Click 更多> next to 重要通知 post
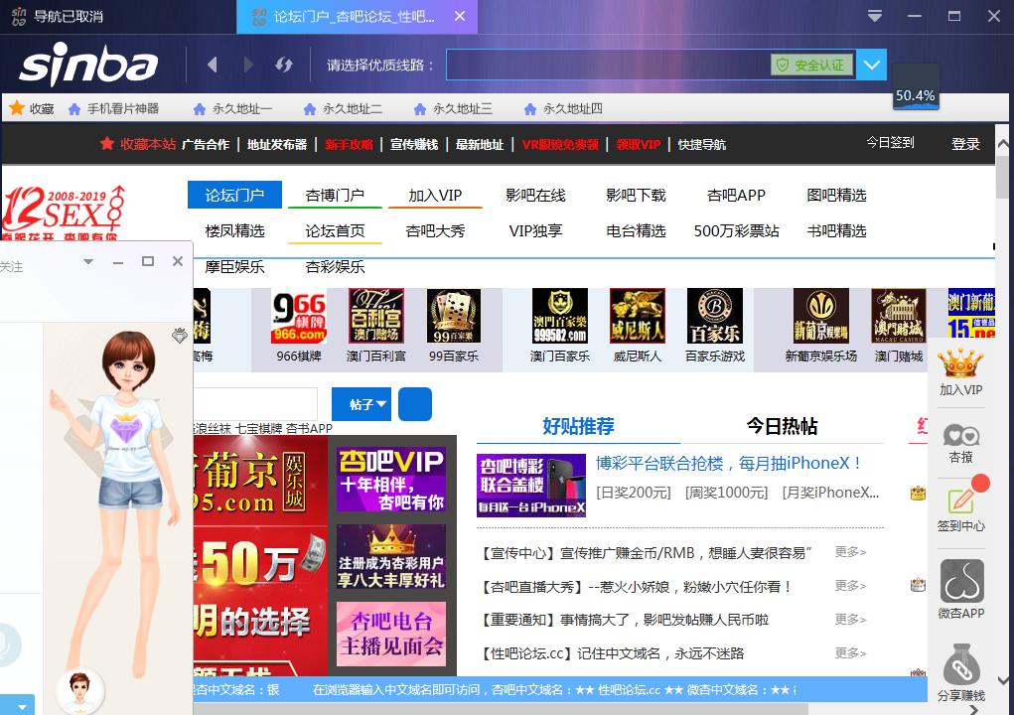 (850, 620)
